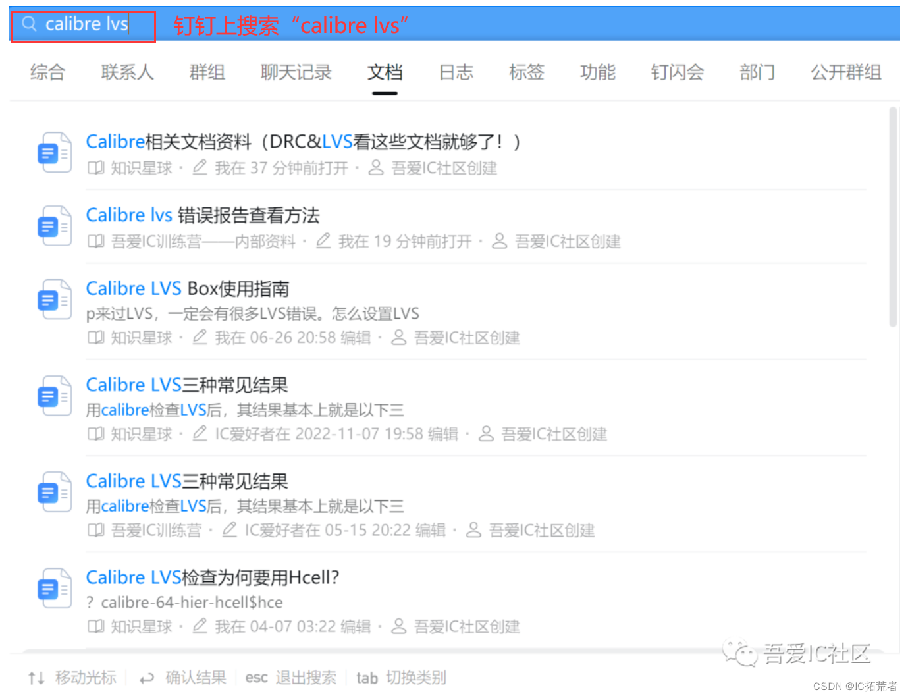Open Calibre LVS检查为何要用Hcell? result
Viewport: 908px width, 698px height.
pos(213,577)
